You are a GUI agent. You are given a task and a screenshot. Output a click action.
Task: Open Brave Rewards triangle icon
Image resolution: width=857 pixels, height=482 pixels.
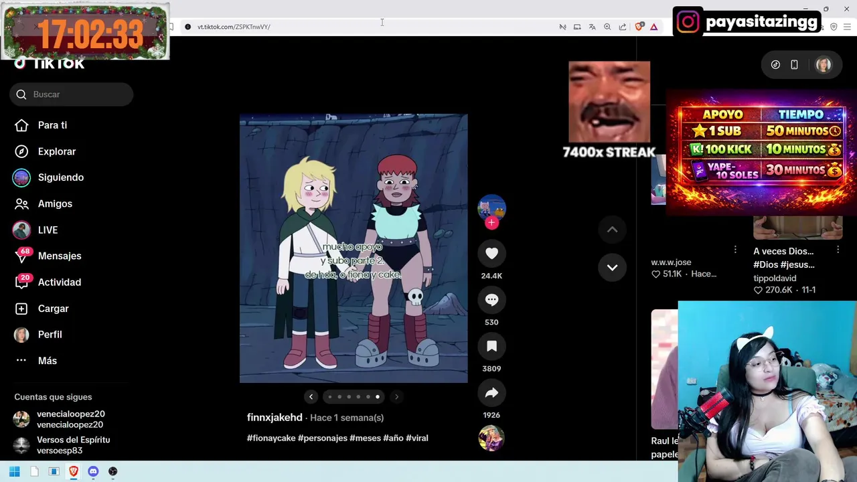[654, 27]
